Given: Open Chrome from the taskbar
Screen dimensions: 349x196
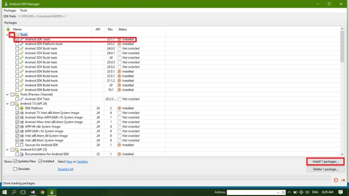Looking at the screenshot, I should click(x=42, y=192).
